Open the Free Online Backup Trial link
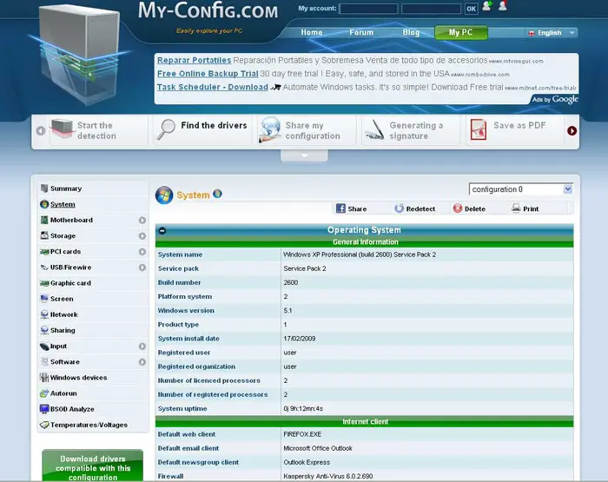This screenshot has width=608, height=482. 208,74
